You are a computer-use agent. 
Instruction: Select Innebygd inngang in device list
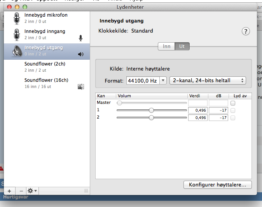point(47,34)
